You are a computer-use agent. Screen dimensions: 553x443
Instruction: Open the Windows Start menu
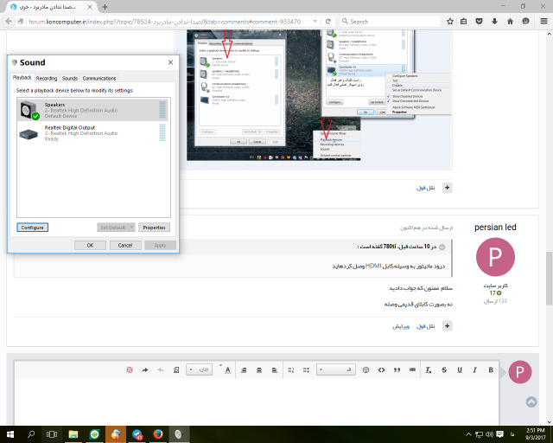[10, 433]
